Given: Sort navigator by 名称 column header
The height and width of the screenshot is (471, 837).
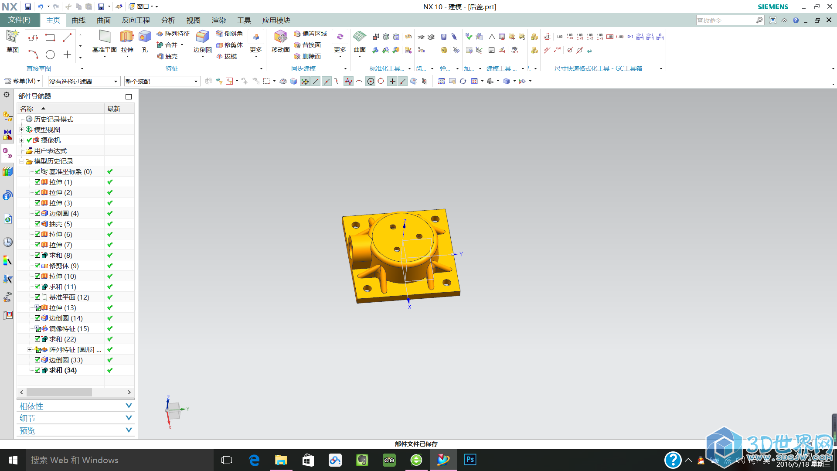Looking at the screenshot, I should 61,109.
